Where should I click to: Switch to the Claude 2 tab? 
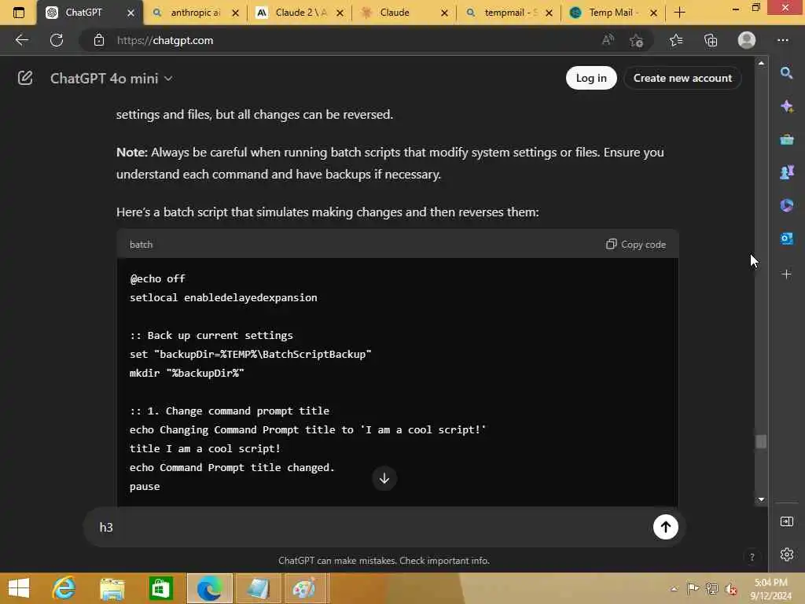(x=300, y=13)
